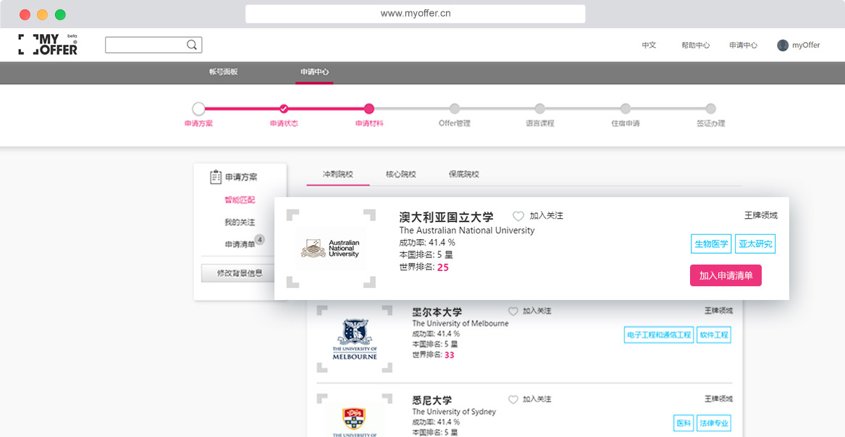Click the heart icon for 墨尔本大学
The height and width of the screenshot is (437, 845).
(513, 312)
